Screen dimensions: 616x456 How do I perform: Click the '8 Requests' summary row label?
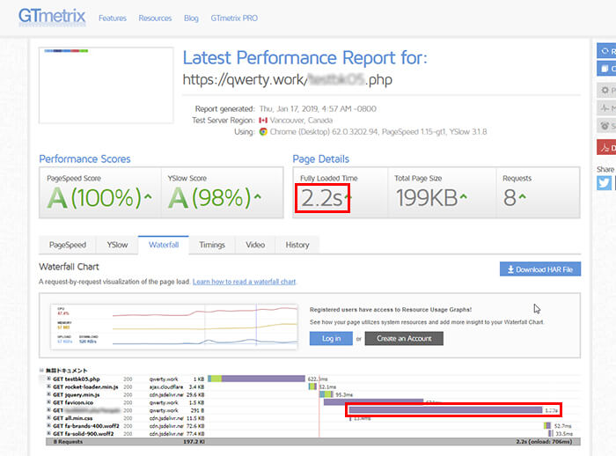(69, 442)
